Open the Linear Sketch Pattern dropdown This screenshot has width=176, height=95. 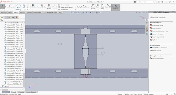[x=75, y=7]
